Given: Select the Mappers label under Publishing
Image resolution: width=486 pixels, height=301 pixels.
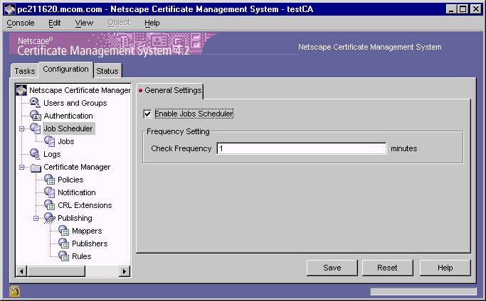Looking at the screenshot, I should point(87,231).
